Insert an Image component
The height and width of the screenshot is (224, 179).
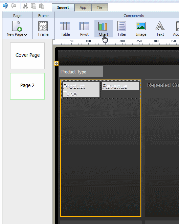[x=141, y=29]
